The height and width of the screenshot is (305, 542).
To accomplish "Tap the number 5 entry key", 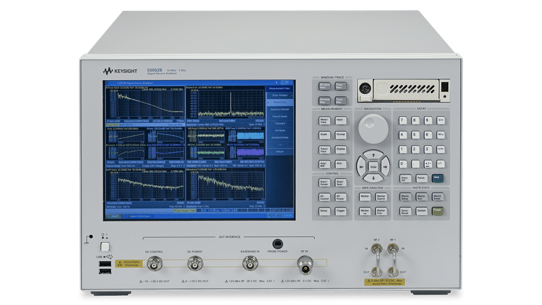I will 415,135.
